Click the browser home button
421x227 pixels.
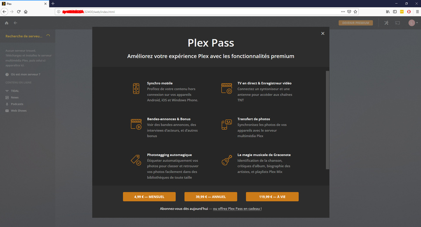tap(26, 11)
